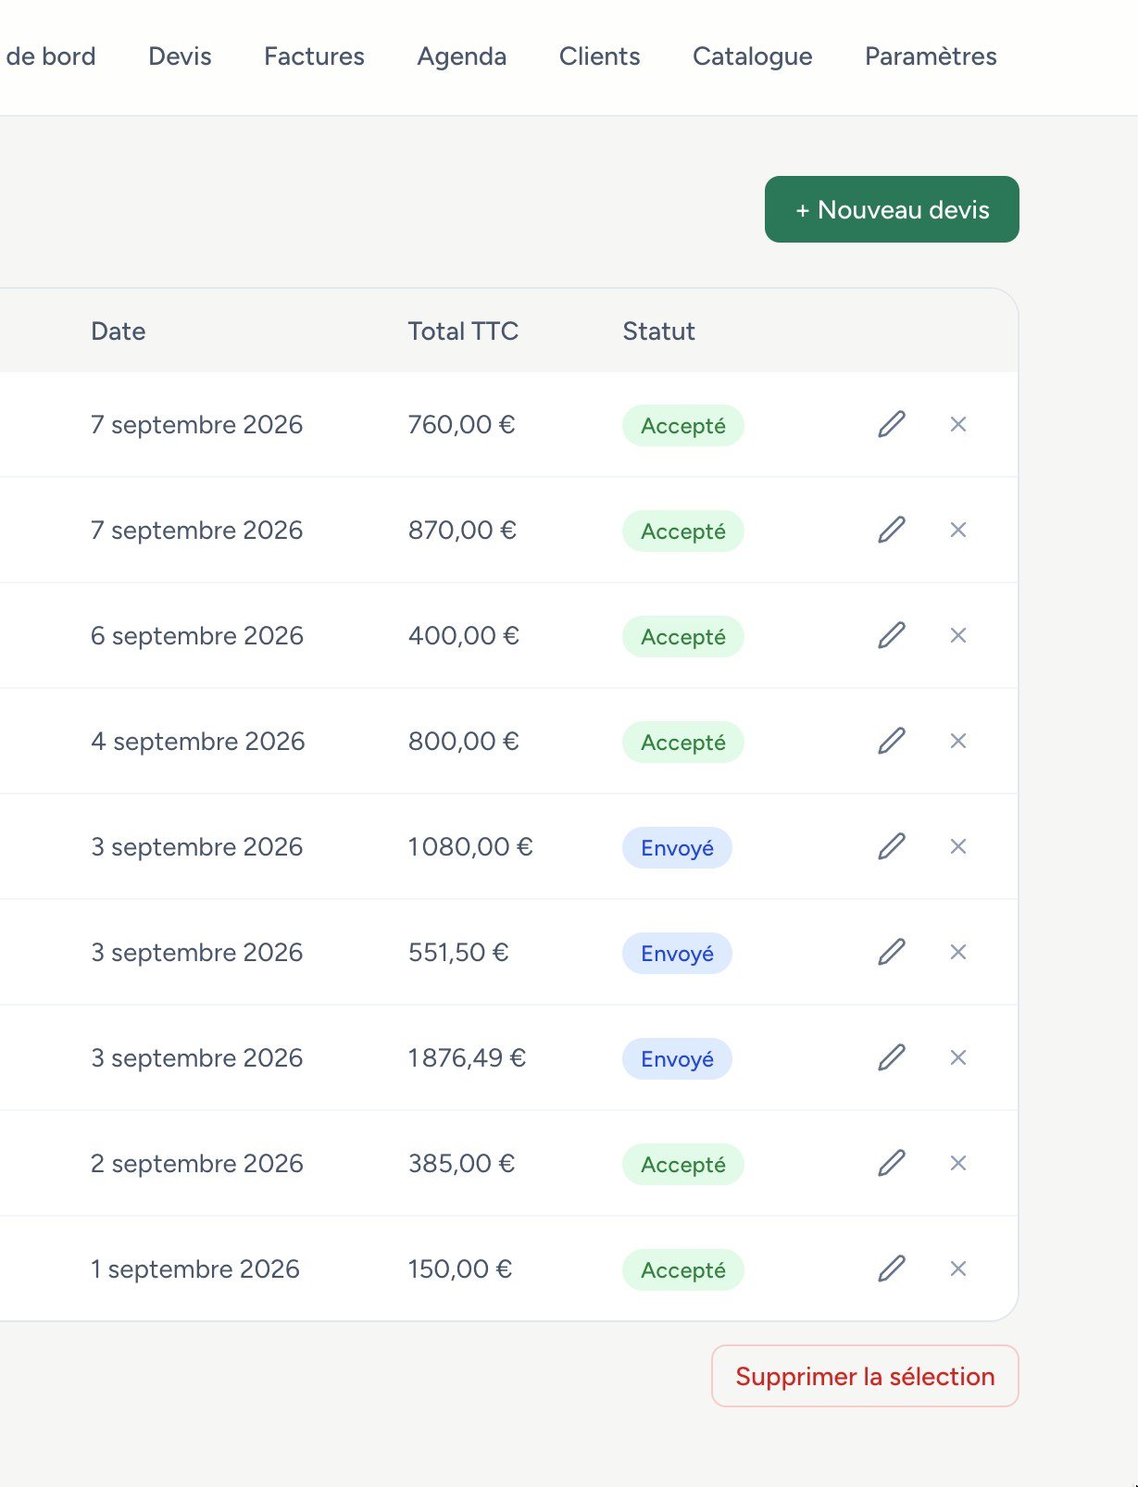Viewport: 1138px width, 1487px height.
Task: Click the Statut column header
Action: [658, 331]
